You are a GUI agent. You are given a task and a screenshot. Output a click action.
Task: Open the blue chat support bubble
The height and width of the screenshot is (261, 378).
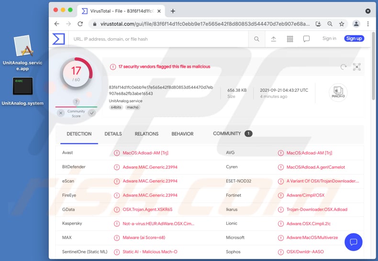(x=354, y=242)
